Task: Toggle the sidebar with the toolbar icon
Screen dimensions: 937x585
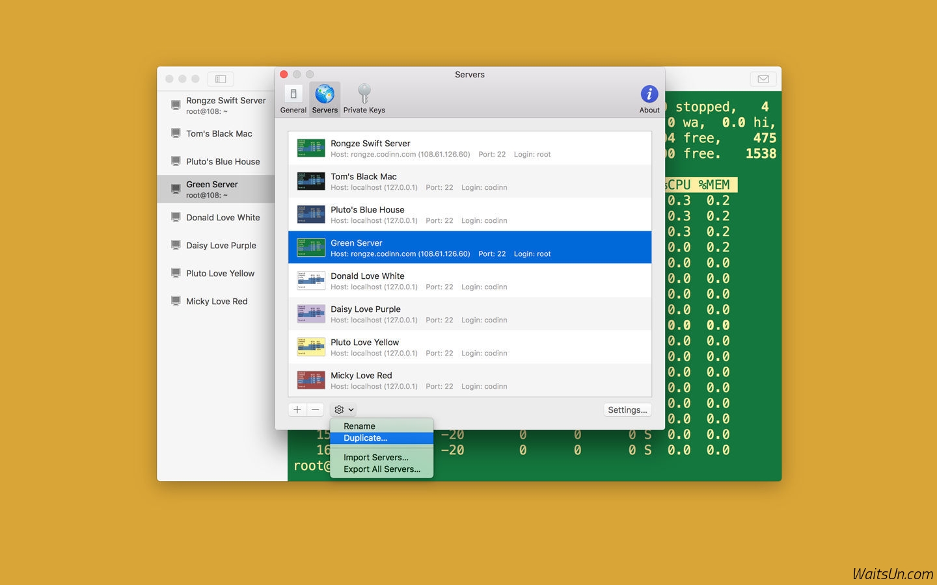Action: pyautogui.click(x=221, y=79)
